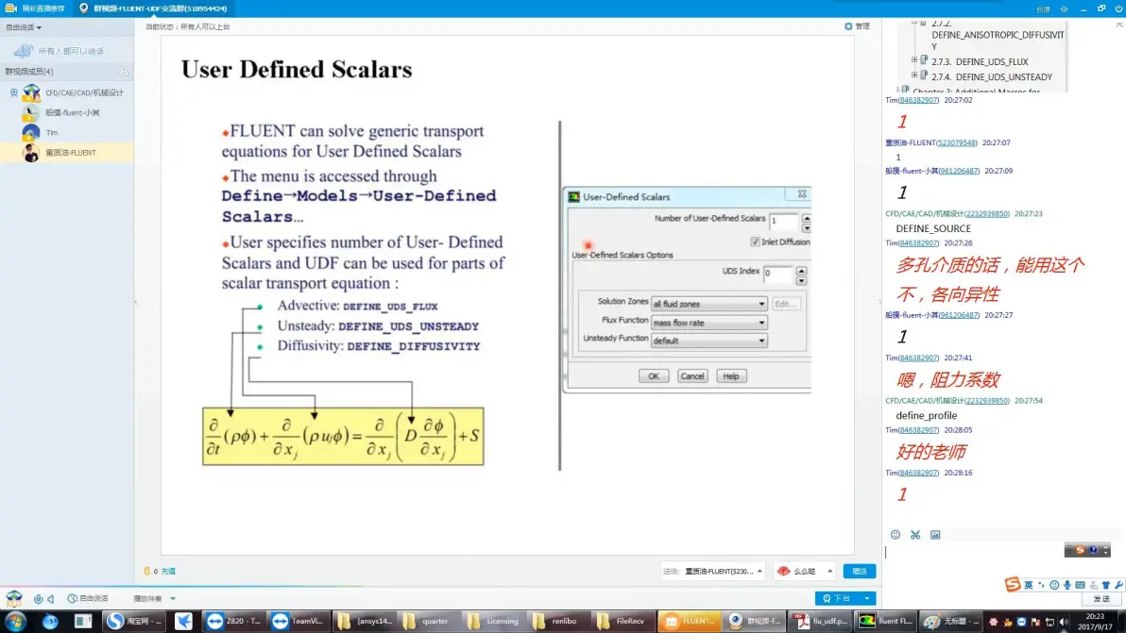Open TeamViewer from the taskbar
The width and height of the screenshot is (1126, 633).
pyautogui.click(x=299, y=621)
